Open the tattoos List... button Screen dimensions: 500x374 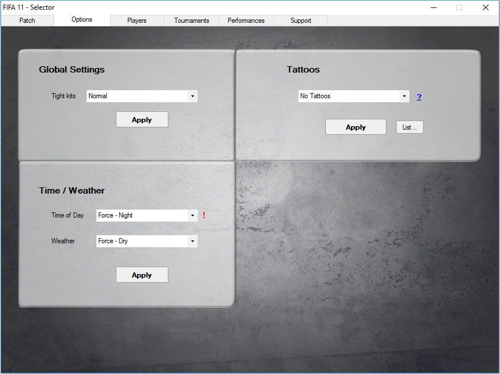[x=409, y=127]
